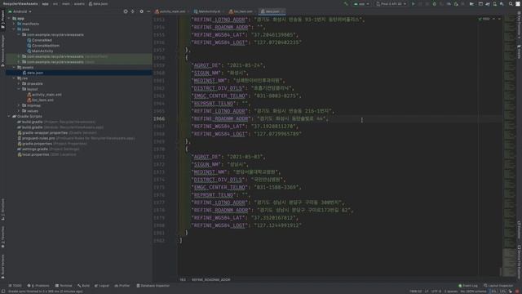Expand the mipmap folder
Viewport: 522px width, 294px height.
point(19,105)
